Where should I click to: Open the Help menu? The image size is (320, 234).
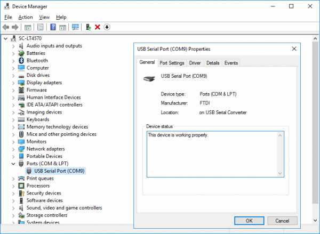point(61,18)
